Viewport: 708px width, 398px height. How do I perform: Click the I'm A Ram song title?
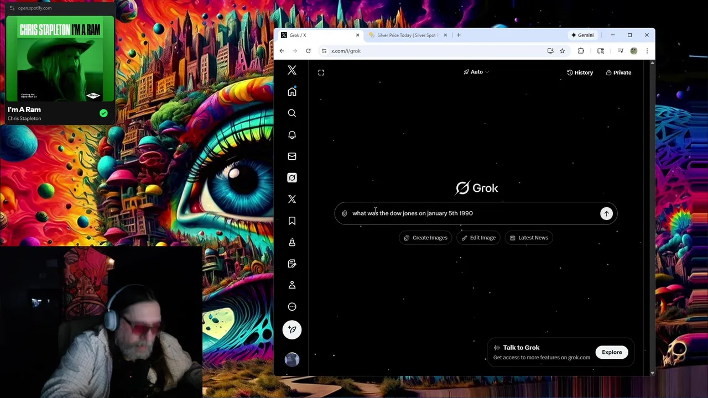[x=24, y=110]
